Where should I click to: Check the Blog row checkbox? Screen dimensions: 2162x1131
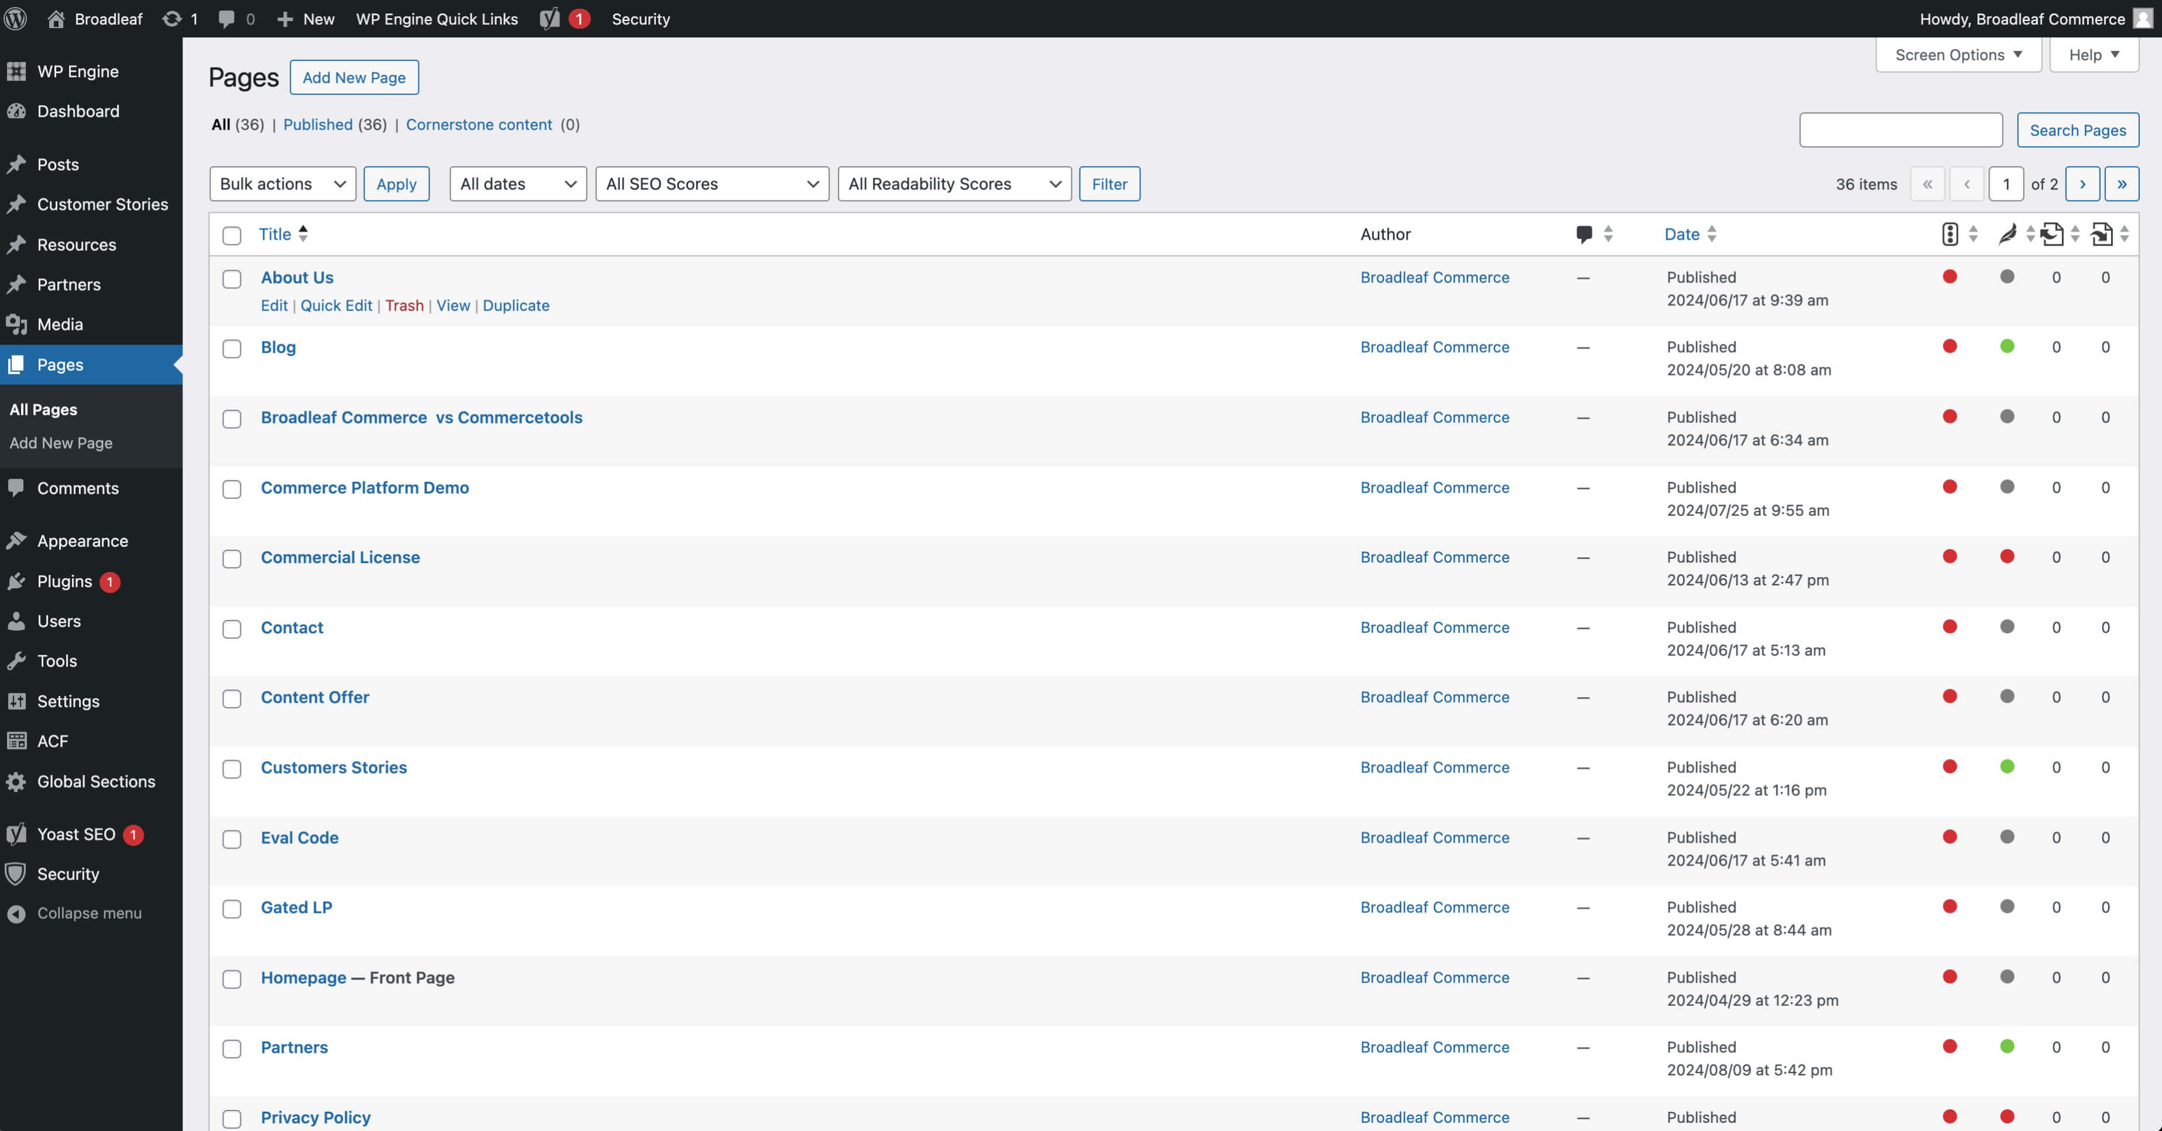click(x=232, y=348)
